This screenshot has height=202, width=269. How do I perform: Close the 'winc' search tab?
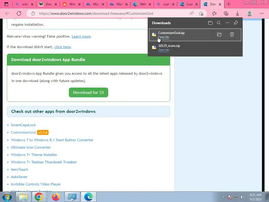[32, 4]
